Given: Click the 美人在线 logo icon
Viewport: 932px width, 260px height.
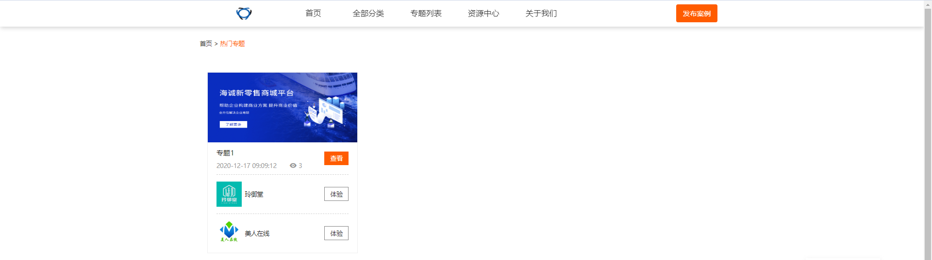Looking at the screenshot, I should coord(229,232).
